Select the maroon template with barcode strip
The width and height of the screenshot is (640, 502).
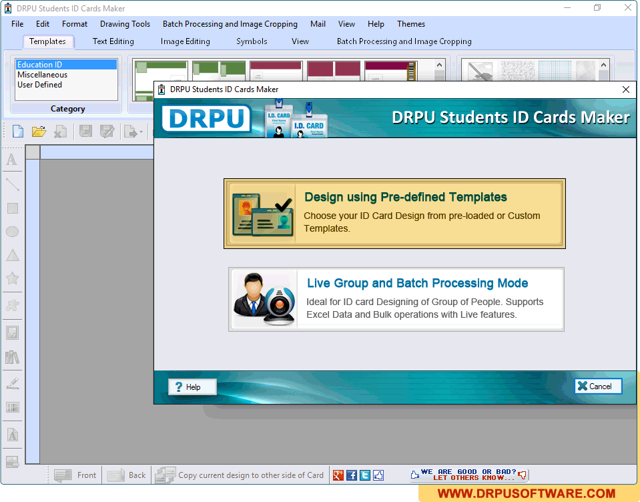point(390,71)
